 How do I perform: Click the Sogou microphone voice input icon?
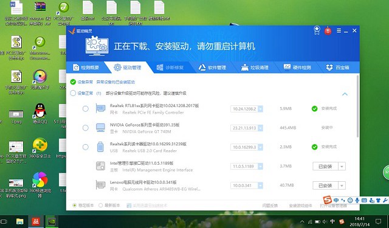(357, 200)
